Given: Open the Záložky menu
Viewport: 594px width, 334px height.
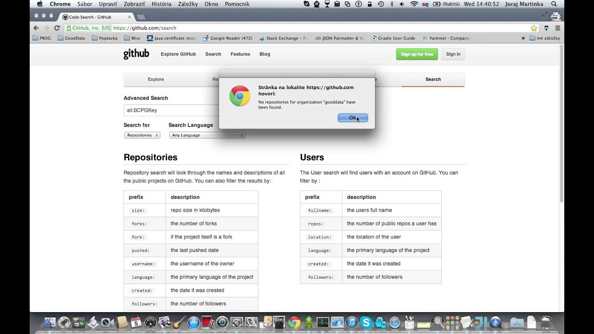Looking at the screenshot, I should [188, 4].
